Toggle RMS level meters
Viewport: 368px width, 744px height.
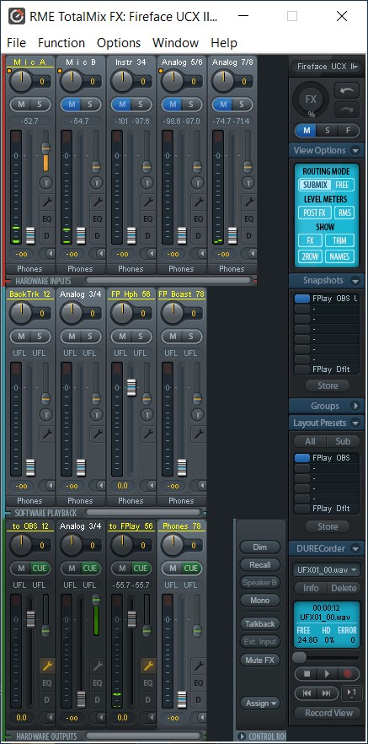click(344, 213)
